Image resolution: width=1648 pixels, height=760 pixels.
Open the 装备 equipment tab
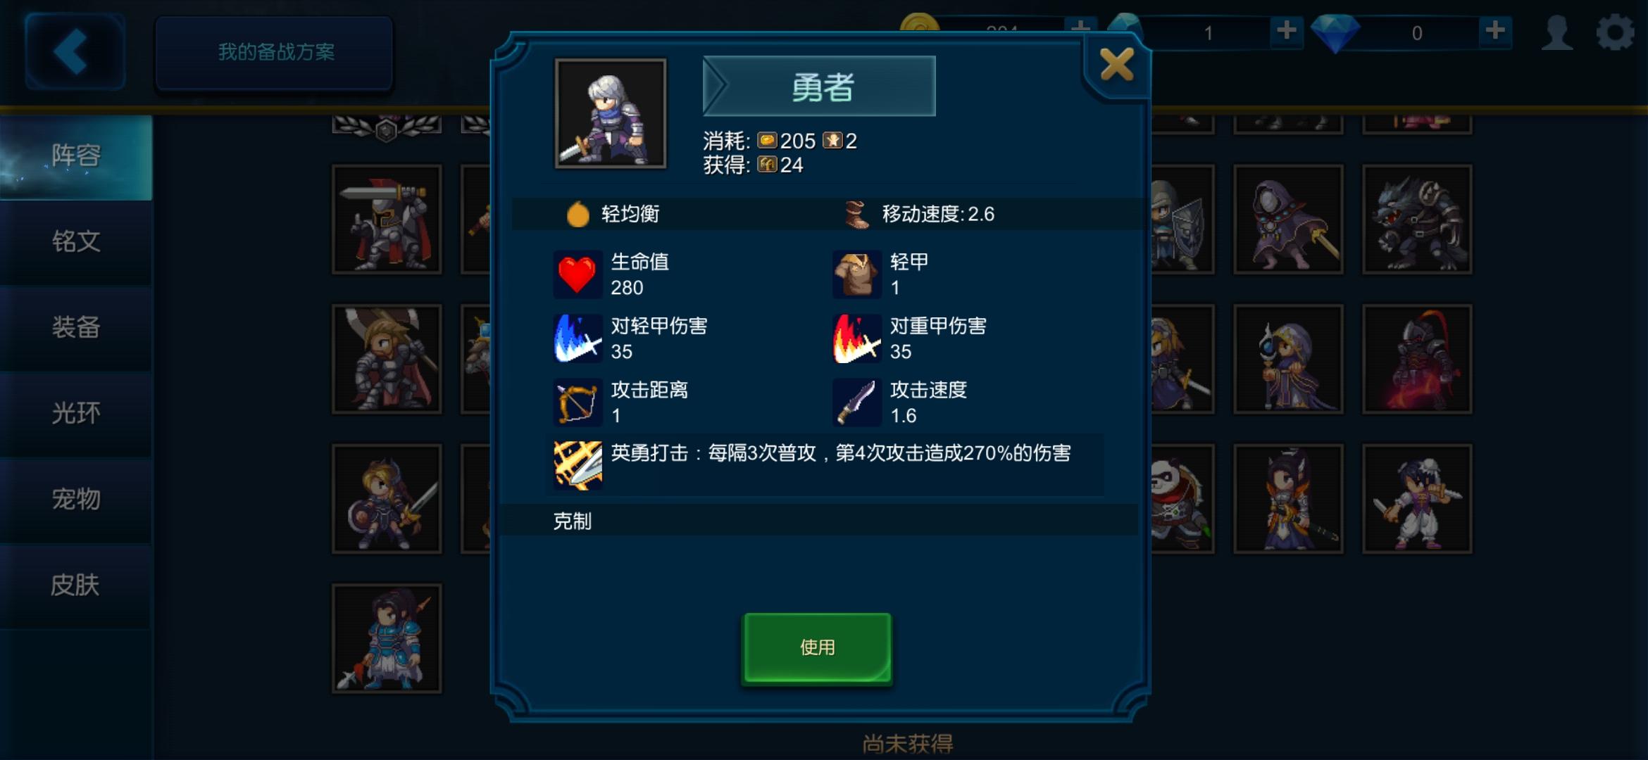click(76, 328)
